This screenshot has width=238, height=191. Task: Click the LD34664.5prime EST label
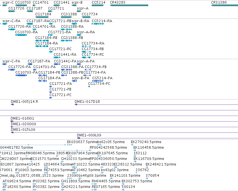58,165
